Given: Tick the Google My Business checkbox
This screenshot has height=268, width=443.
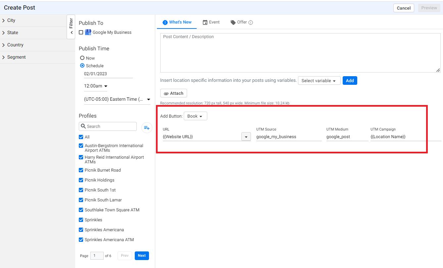Looking at the screenshot, I should coord(81,32).
